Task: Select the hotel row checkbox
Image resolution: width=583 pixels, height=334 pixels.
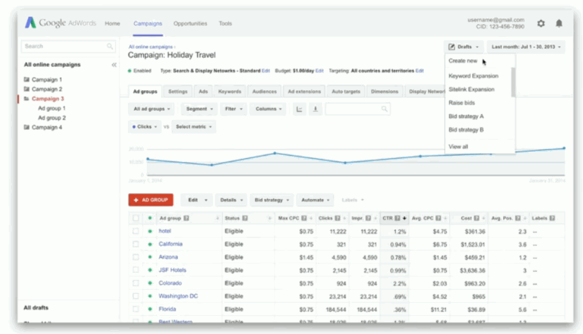Action: click(x=136, y=231)
